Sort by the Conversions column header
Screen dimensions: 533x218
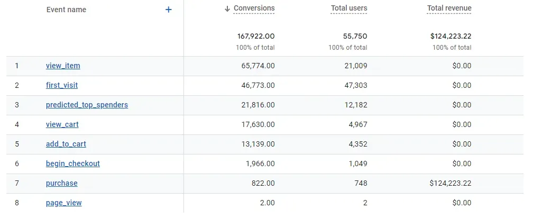(x=254, y=8)
